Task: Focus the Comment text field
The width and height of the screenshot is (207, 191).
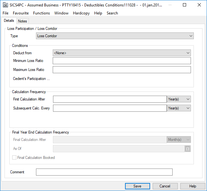Action: [104, 172]
